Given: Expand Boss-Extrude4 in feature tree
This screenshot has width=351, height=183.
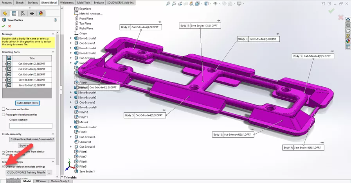Looking at the screenshot, I should pos(71,92).
